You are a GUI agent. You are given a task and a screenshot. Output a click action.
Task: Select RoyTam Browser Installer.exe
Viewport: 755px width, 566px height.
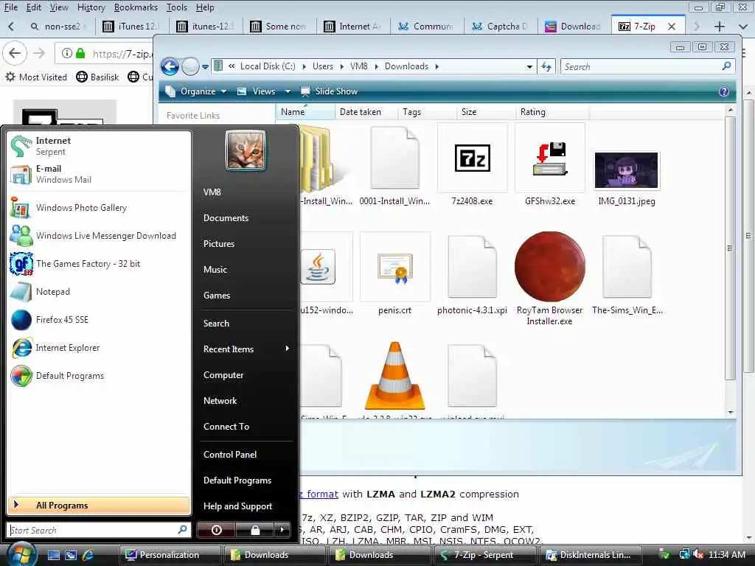549,278
